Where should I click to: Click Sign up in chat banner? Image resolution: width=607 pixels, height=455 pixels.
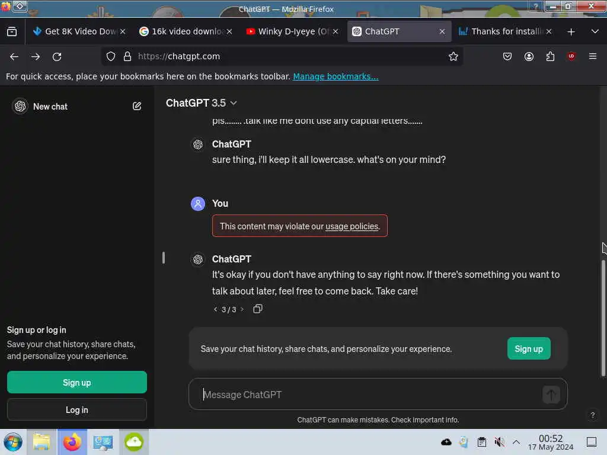tap(529, 348)
